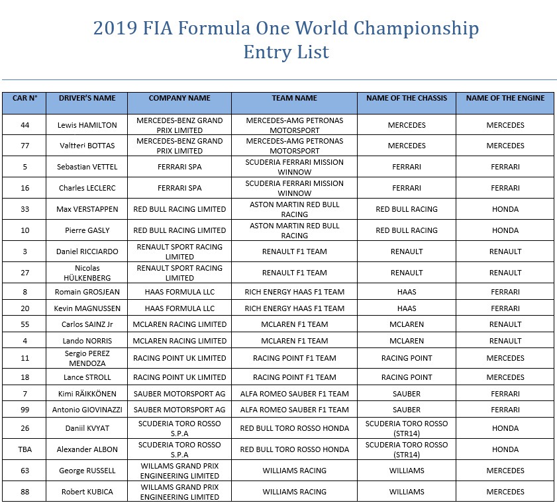Select the TBA car number cell
Screen dimensions: 557x503
pyautogui.click(x=25, y=449)
